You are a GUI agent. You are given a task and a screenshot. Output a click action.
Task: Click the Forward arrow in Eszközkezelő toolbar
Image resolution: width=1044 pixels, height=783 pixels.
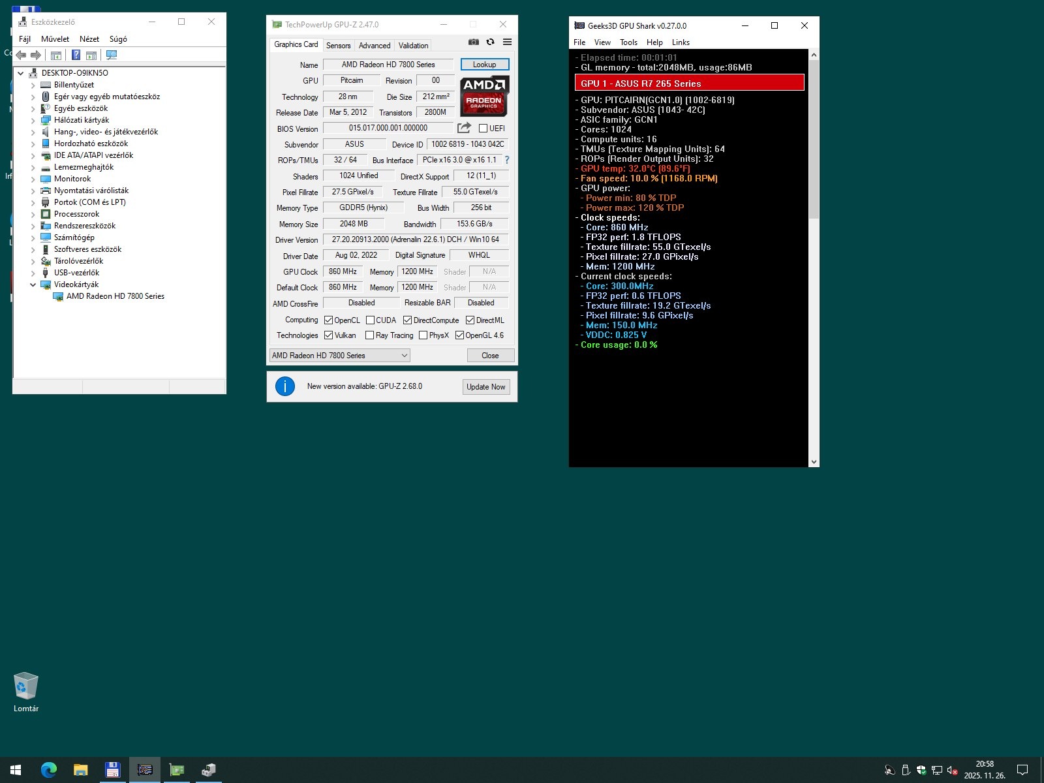pos(36,55)
